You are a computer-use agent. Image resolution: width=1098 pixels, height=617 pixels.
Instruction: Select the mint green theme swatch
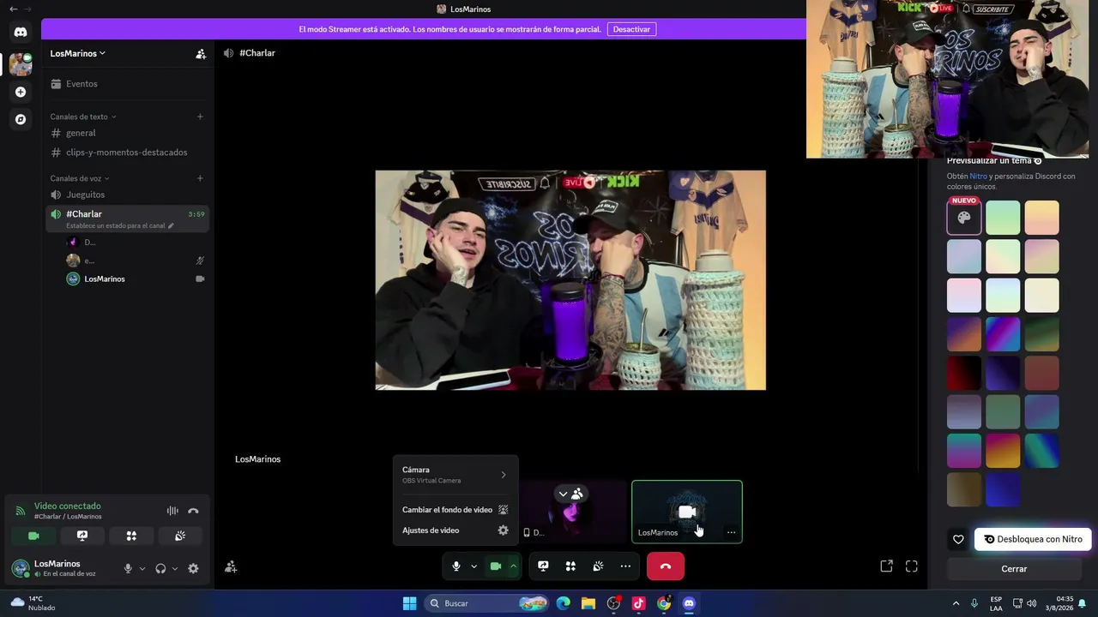click(x=1003, y=218)
